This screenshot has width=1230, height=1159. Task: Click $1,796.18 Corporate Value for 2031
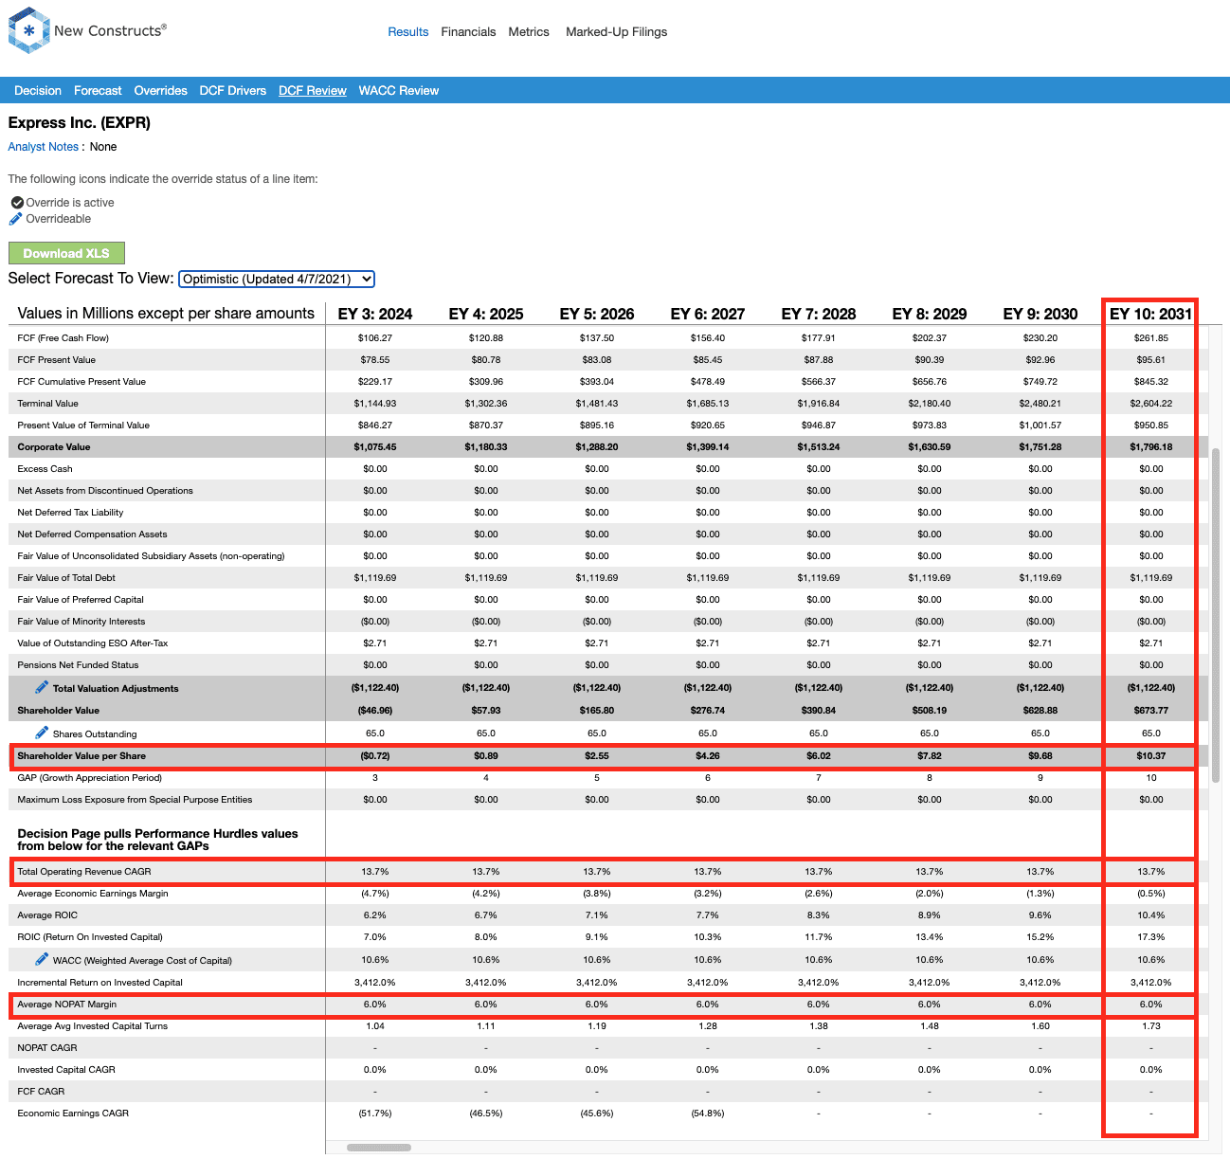[x=1151, y=447]
